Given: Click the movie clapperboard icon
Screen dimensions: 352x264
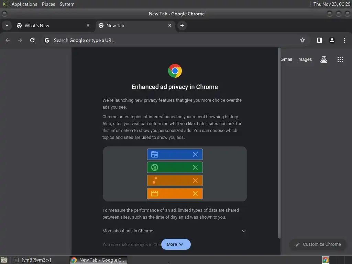Looking at the screenshot, I should (x=155, y=194).
